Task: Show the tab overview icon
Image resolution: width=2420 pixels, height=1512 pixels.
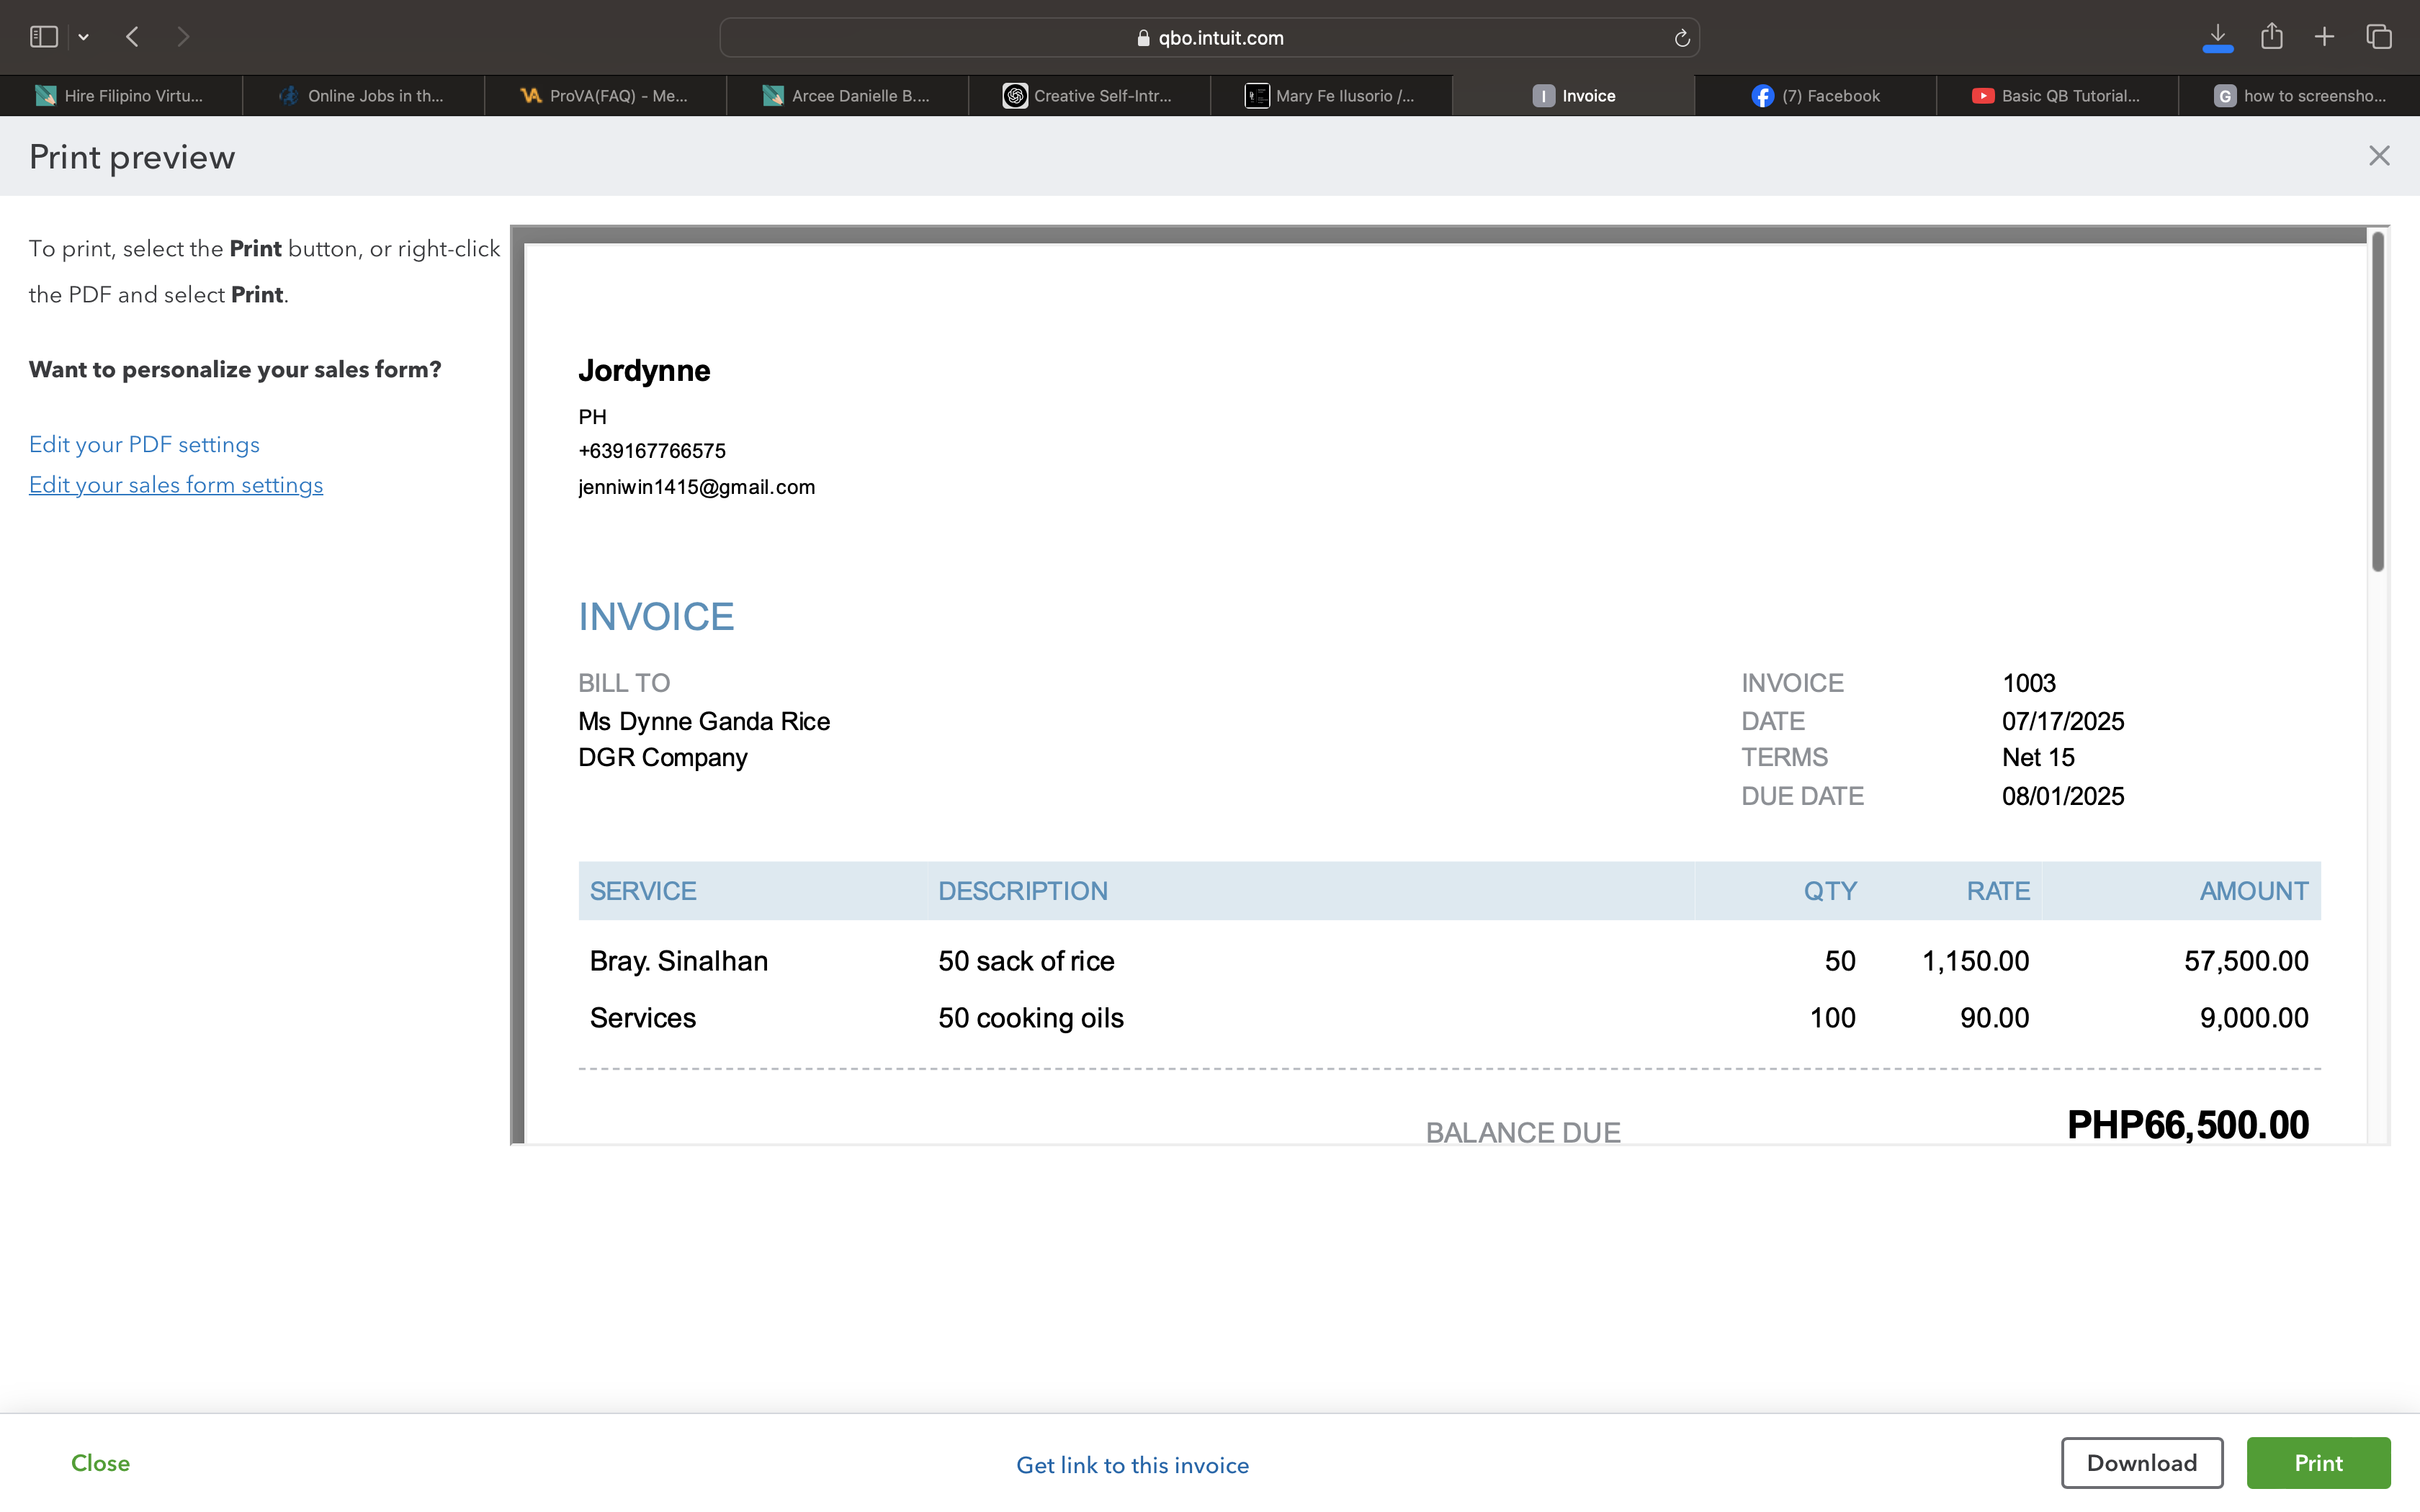Action: click(2379, 37)
